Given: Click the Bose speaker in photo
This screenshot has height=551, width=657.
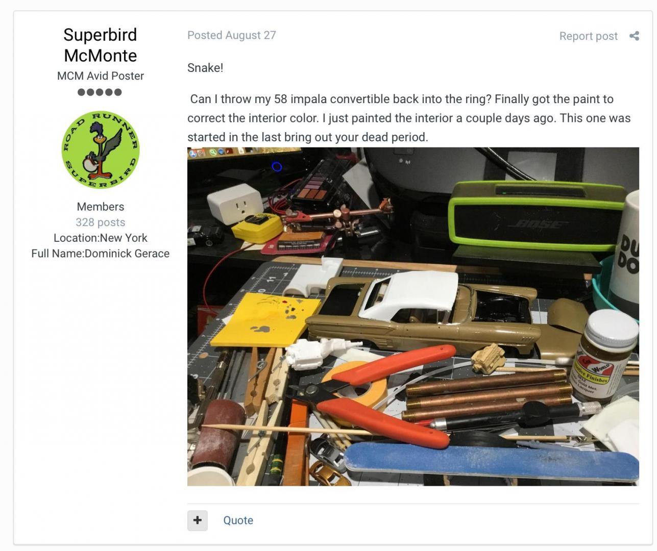Looking at the screenshot, I should [537, 215].
